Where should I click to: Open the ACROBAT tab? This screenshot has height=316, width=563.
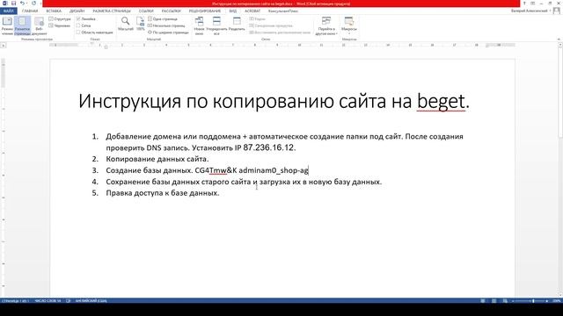(x=252, y=11)
